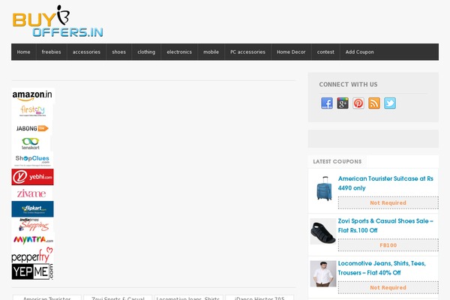Select the lenskart store logo
450x300 pixels.
[31, 143]
